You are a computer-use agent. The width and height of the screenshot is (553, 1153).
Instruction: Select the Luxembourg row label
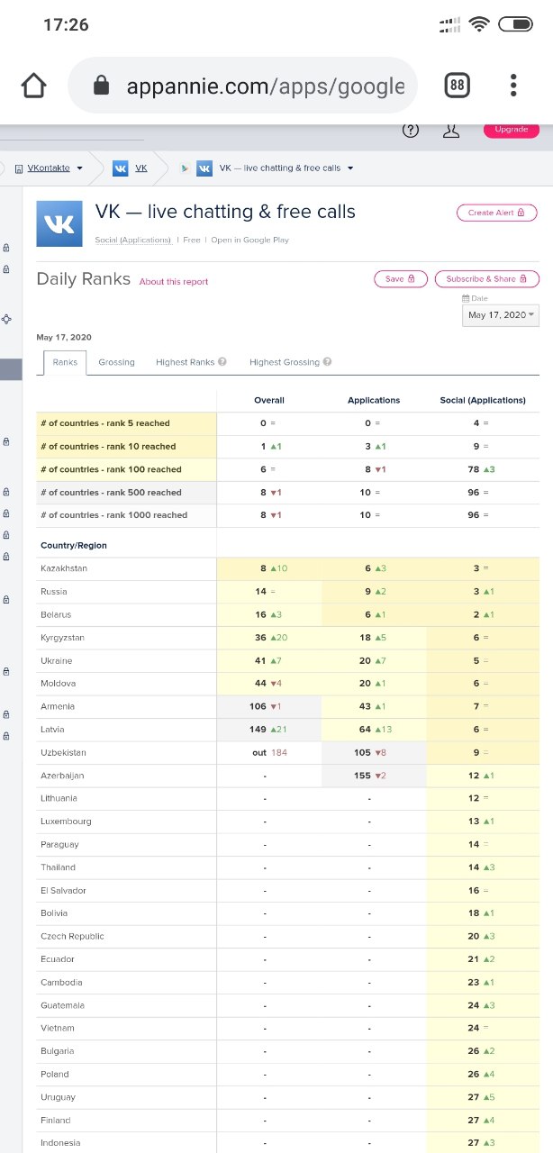coord(66,822)
